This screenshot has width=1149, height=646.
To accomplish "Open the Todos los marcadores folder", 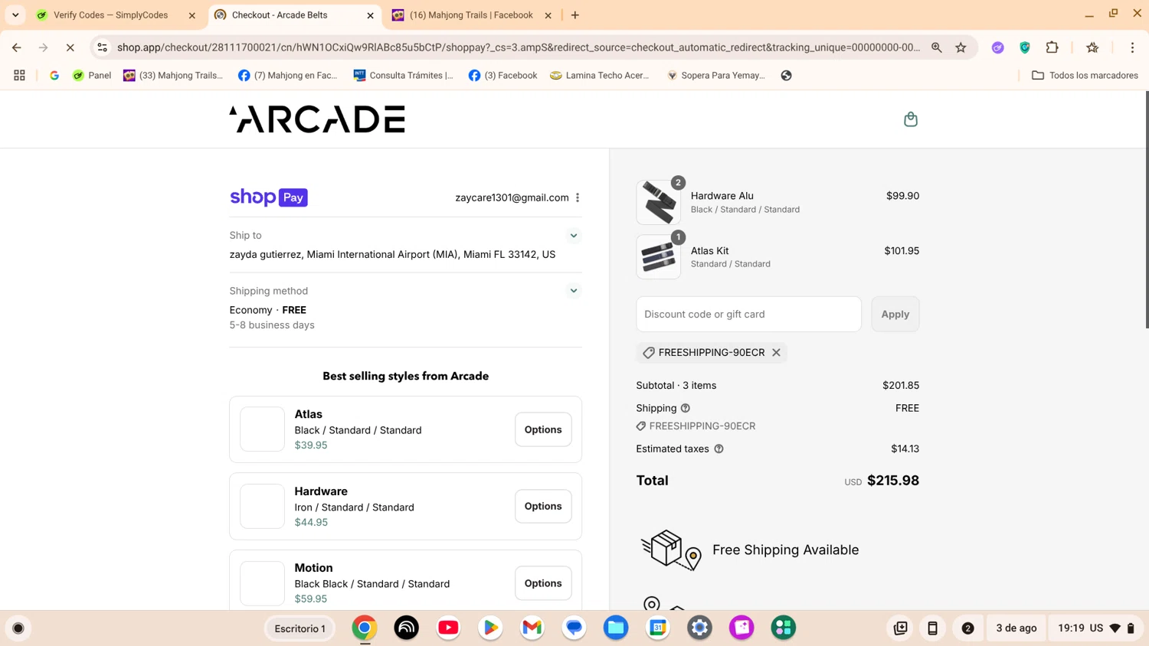I will (x=1085, y=76).
